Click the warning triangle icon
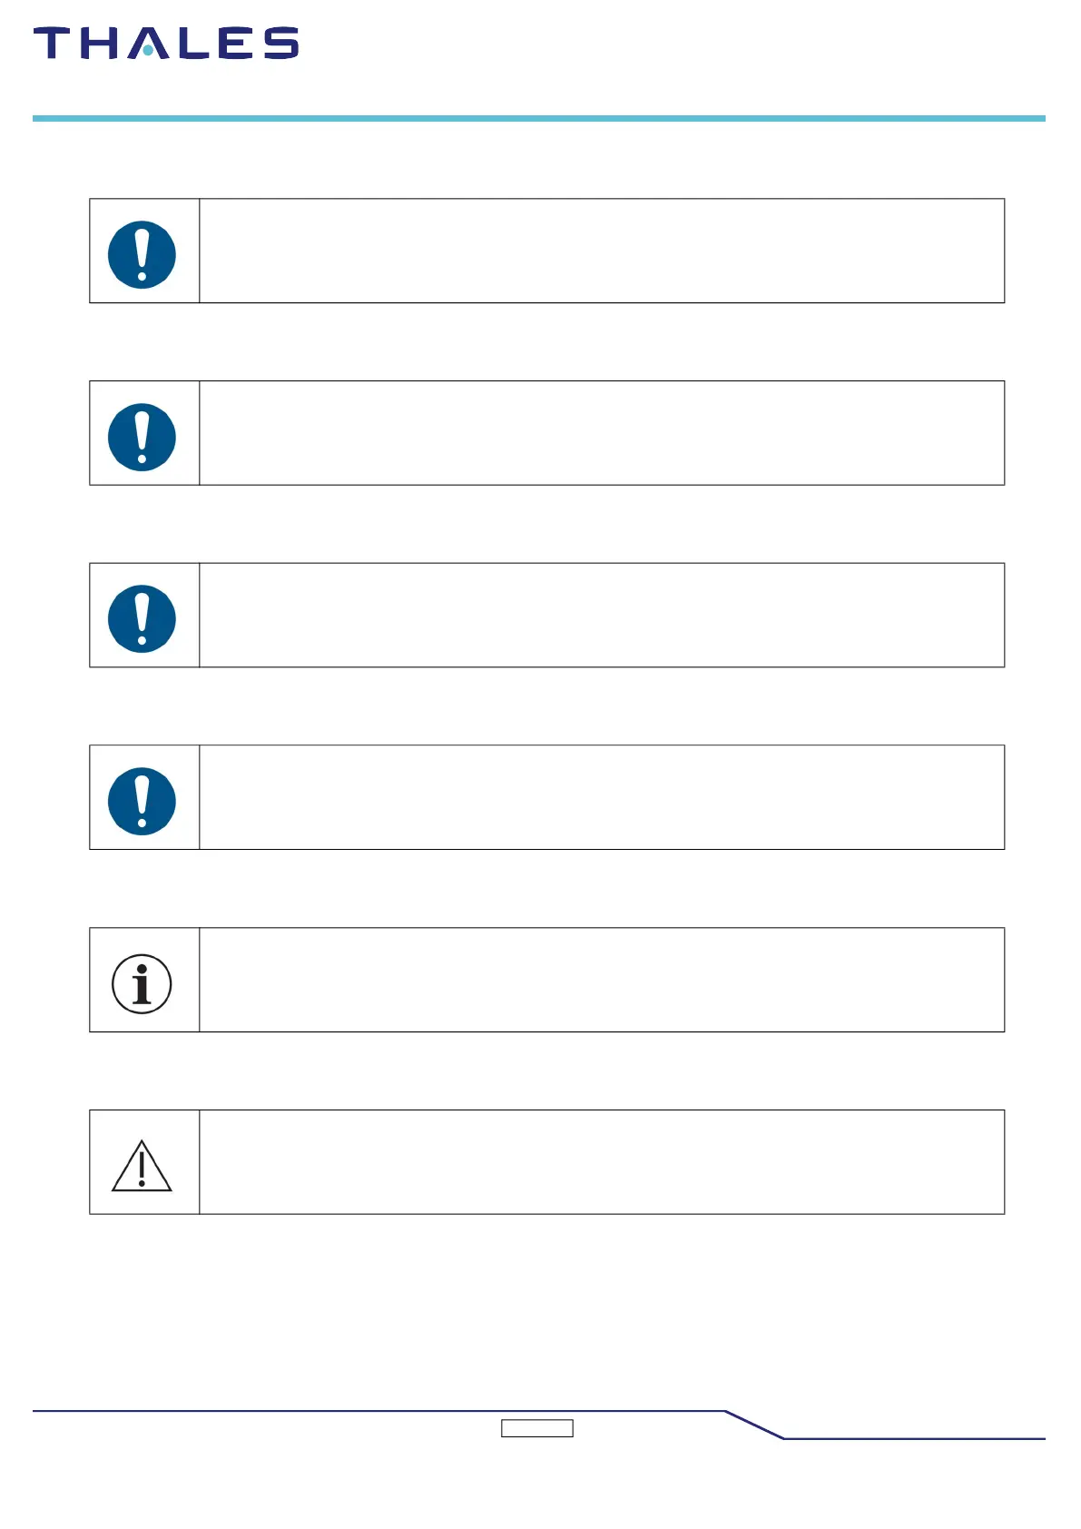Viewport: 1081px width, 1529px height. pyautogui.click(x=142, y=1166)
